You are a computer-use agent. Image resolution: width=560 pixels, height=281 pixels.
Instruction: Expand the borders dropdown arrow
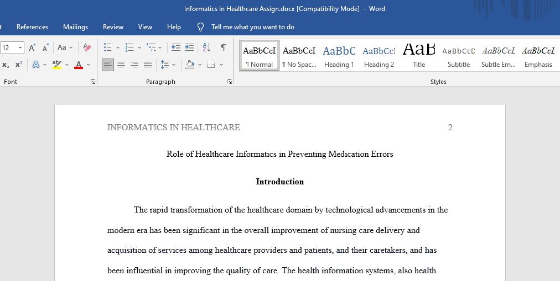(221, 65)
